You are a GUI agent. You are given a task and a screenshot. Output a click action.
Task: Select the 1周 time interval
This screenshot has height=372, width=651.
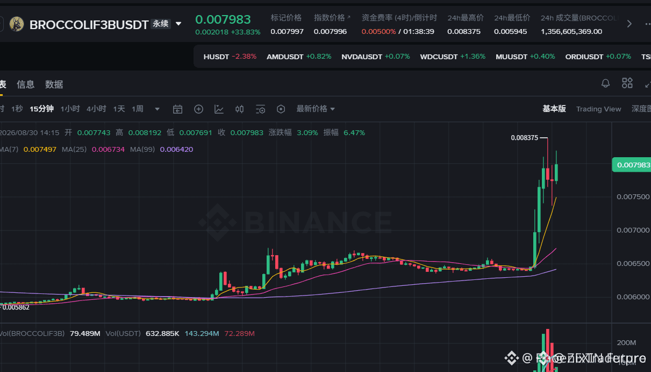(x=138, y=109)
